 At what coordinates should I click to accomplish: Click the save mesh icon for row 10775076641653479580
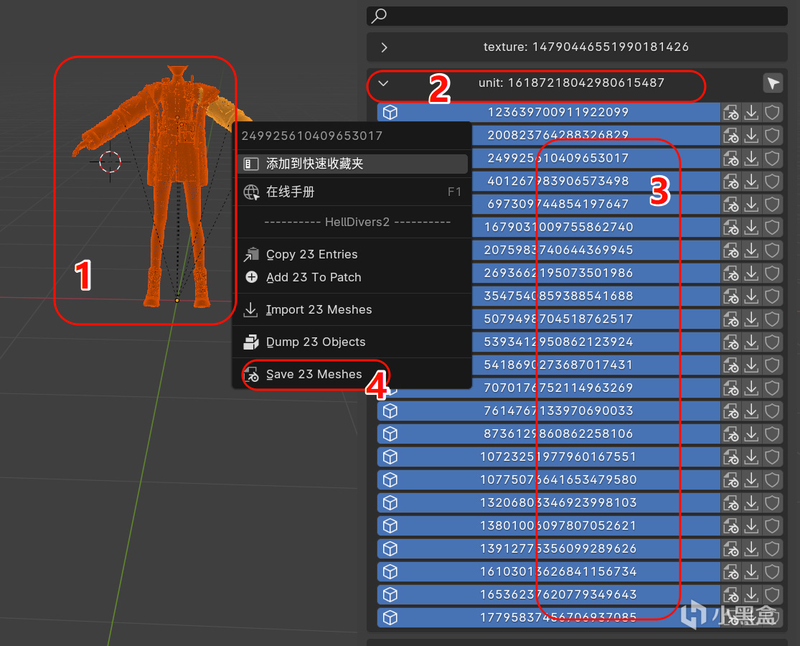pos(731,479)
